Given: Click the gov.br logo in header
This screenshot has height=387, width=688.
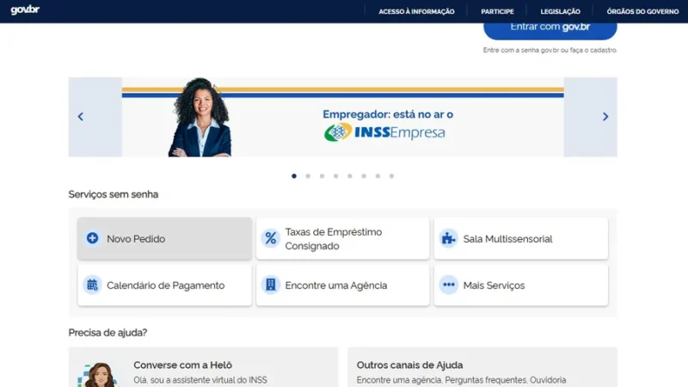Looking at the screenshot, I should [x=25, y=9].
